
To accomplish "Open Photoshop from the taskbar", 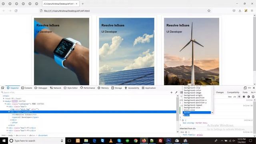I will pyautogui.click(x=169, y=140).
